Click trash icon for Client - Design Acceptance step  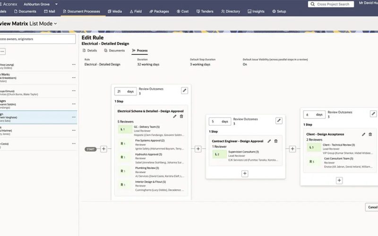click(370, 135)
